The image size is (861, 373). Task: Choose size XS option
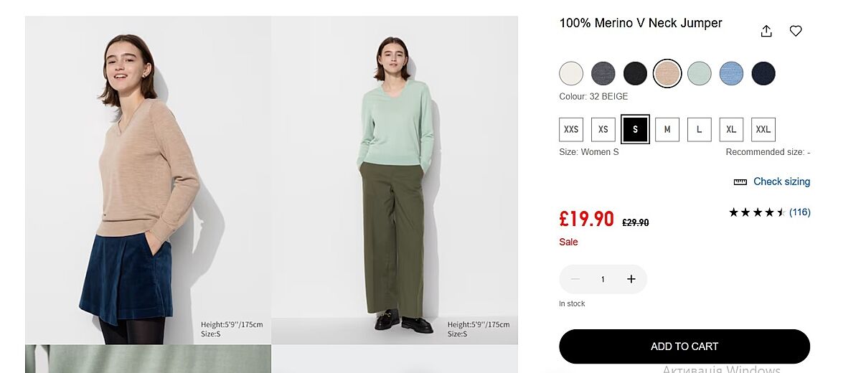click(x=603, y=130)
